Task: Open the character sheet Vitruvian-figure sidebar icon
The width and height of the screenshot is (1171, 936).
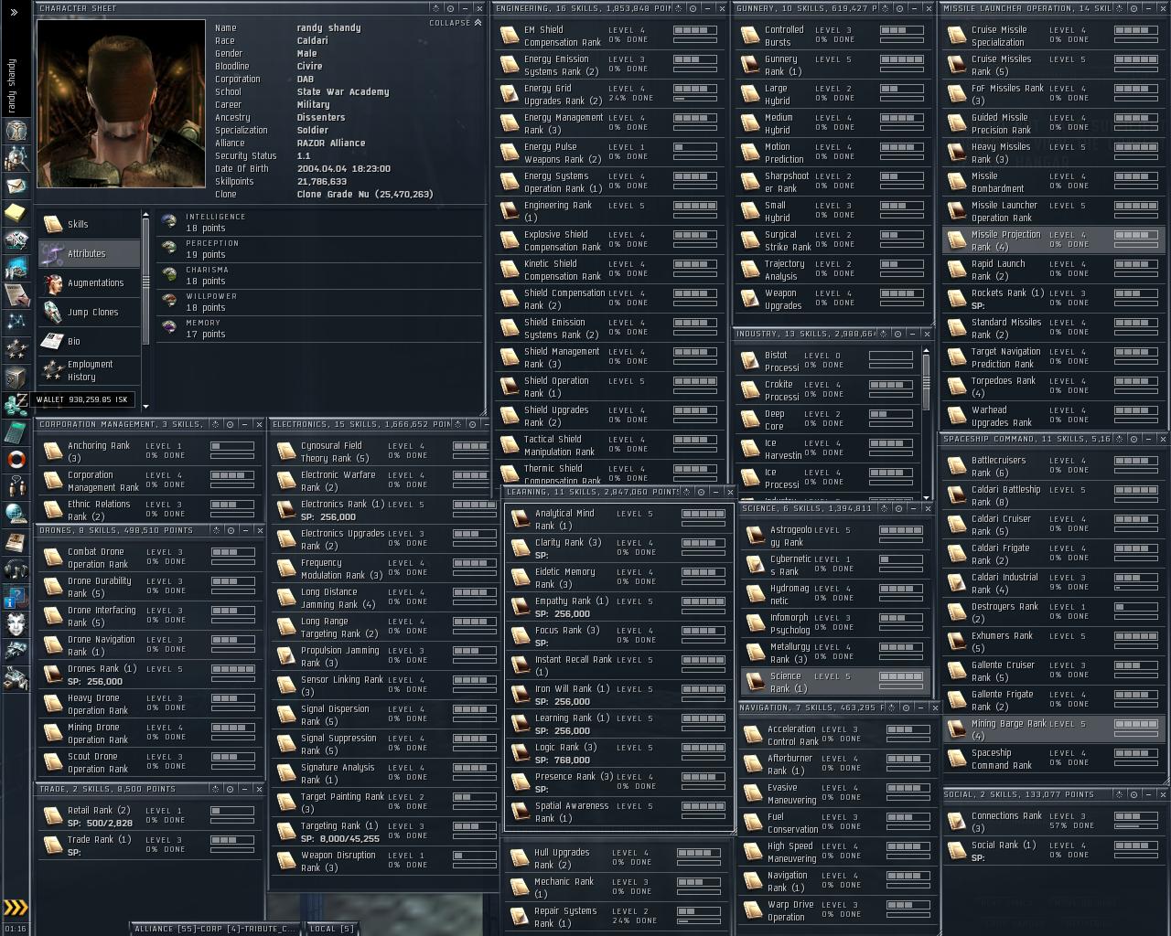Action: pos(16,131)
